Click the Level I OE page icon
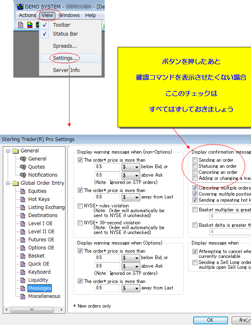251x325 pixels. click(x=23, y=224)
